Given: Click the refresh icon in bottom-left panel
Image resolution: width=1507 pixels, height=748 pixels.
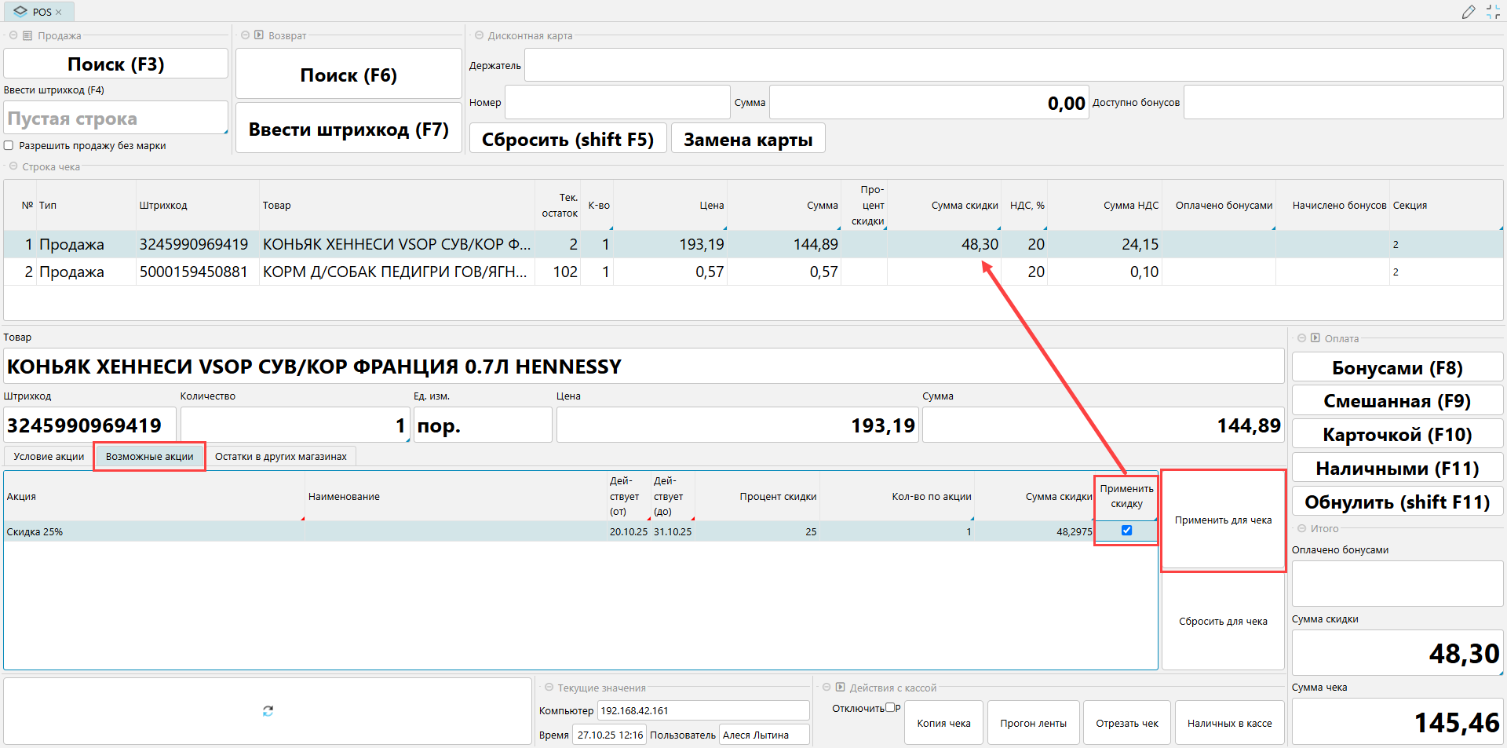Looking at the screenshot, I should coord(268,711).
